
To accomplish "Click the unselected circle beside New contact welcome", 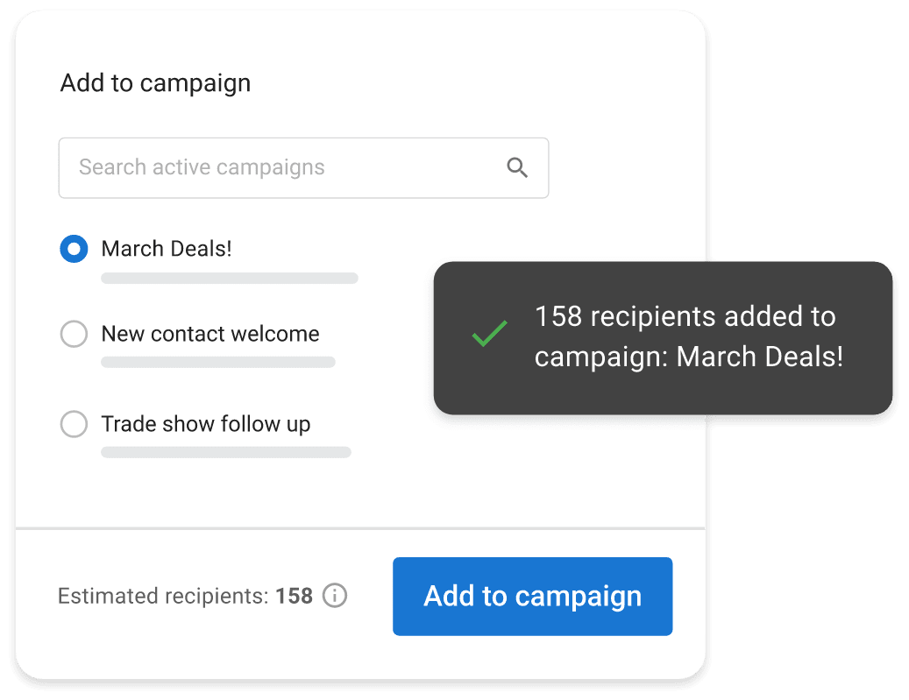I will pyautogui.click(x=74, y=334).
